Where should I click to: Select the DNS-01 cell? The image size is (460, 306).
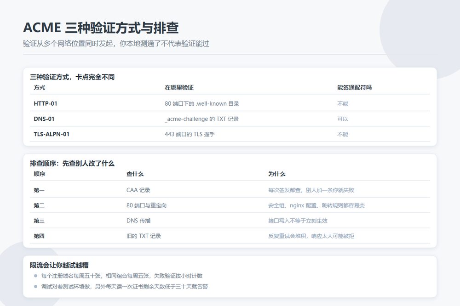tap(44, 119)
